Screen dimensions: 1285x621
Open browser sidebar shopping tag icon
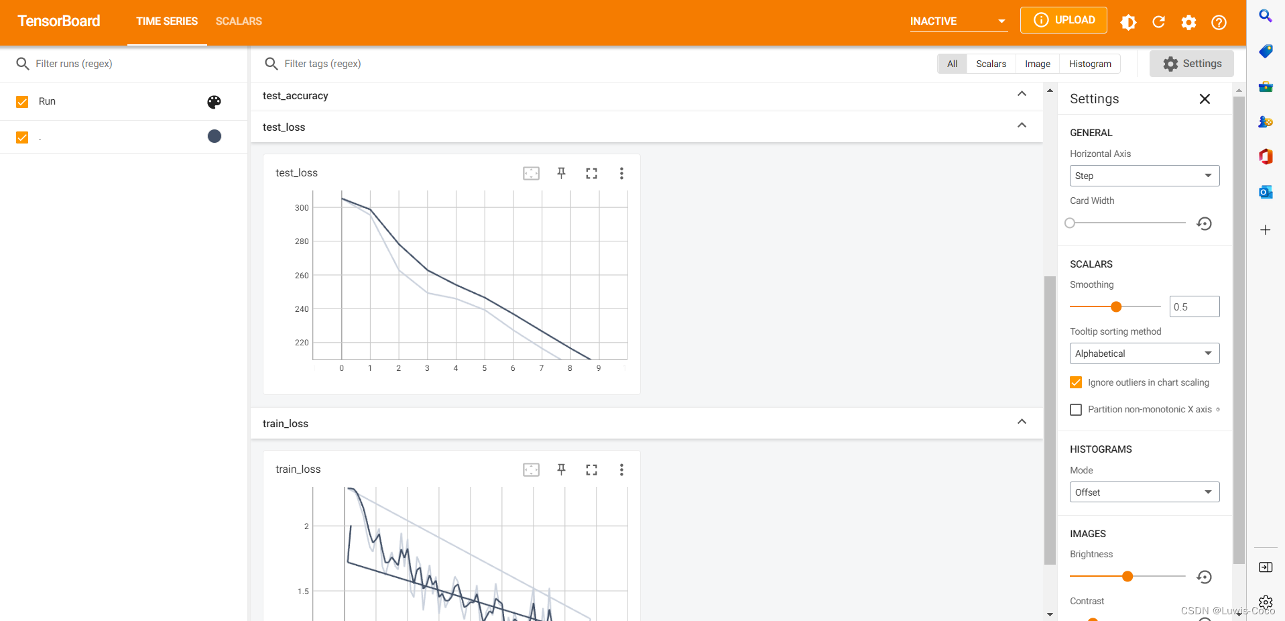coord(1266,51)
